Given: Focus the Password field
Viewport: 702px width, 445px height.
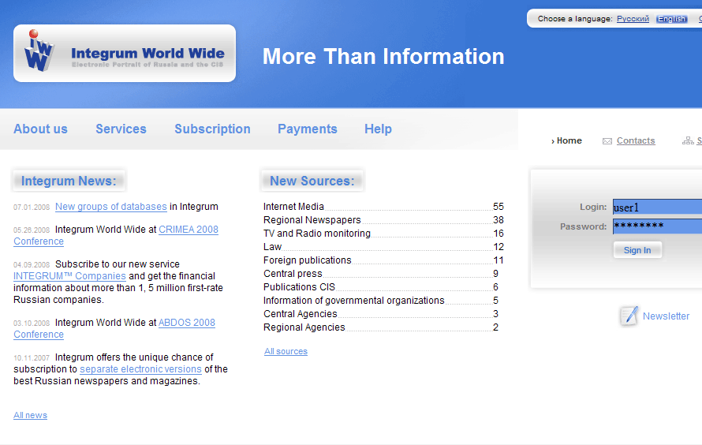Looking at the screenshot, I should (x=657, y=226).
